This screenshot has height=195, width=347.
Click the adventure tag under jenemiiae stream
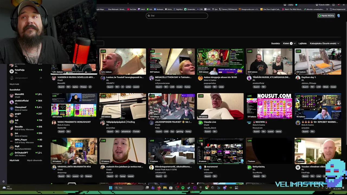pyautogui.click(x=126, y=132)
